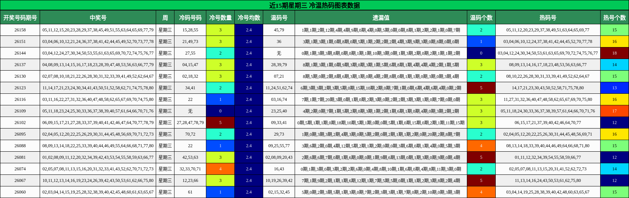Image resolution: width=629 pixels, height=198 pixels.
Task: Click the 热号个数 column header
Action: coord(614,18)
